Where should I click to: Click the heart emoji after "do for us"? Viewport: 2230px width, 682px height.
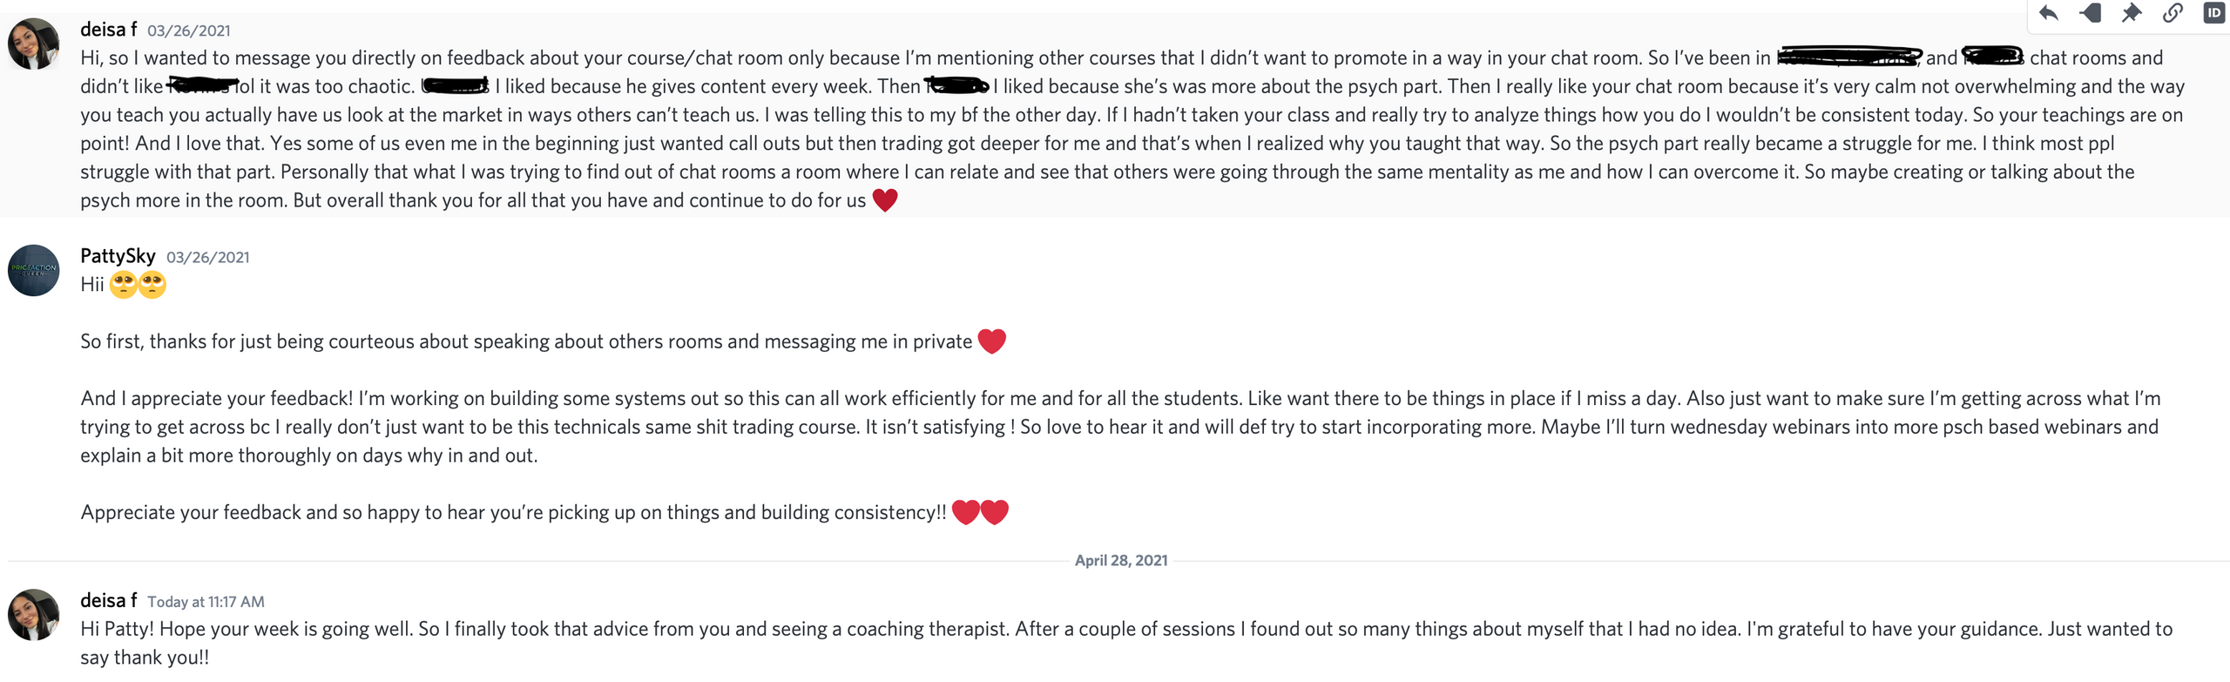pos(884,200)
